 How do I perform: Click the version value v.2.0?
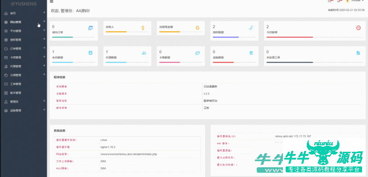tap(207, 94)
